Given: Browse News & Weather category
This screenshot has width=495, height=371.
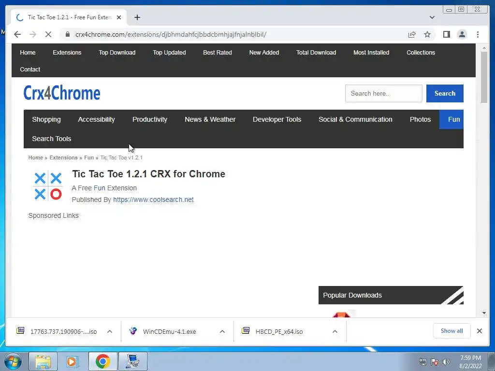Looking at the screenshot, I should click(210, 119).
